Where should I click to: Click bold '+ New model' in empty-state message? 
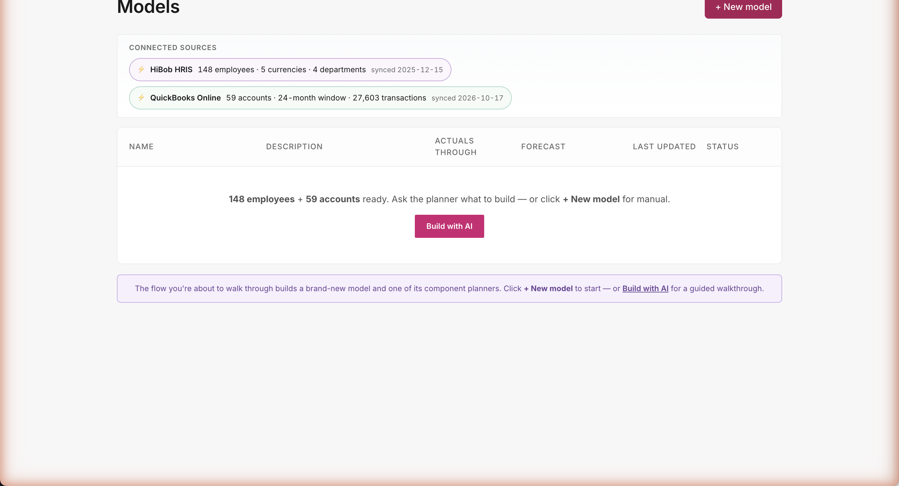click(591, 199)
